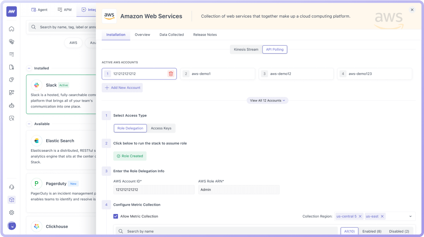Click the AWS logo in the panel header
The width and height of the screenshot is (424, 237).
coord(109,16)
